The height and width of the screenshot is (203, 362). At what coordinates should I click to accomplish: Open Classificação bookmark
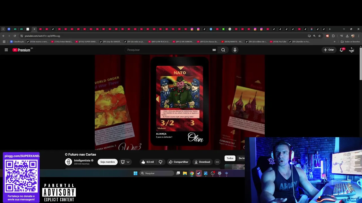[x=17, y=42]
